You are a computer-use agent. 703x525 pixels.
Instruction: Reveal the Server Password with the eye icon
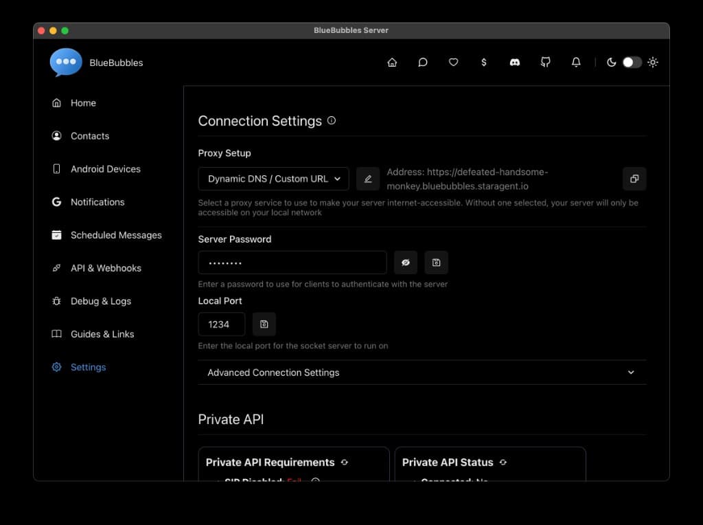405,262
